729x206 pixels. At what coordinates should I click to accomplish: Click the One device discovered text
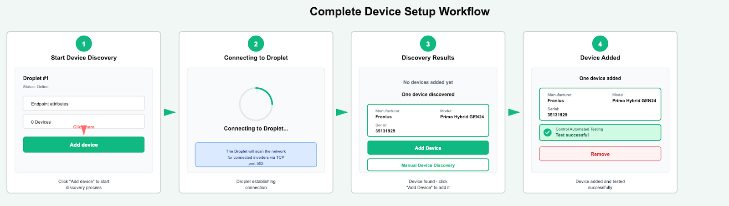pyautogui.click(x=428, y=95)
